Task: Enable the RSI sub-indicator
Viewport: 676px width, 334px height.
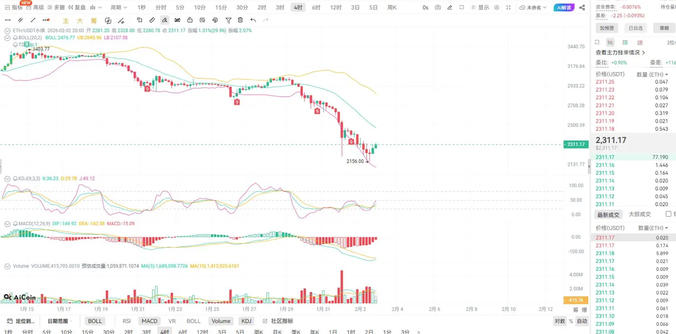Action: pyautogui.click(x=126, y=321)
